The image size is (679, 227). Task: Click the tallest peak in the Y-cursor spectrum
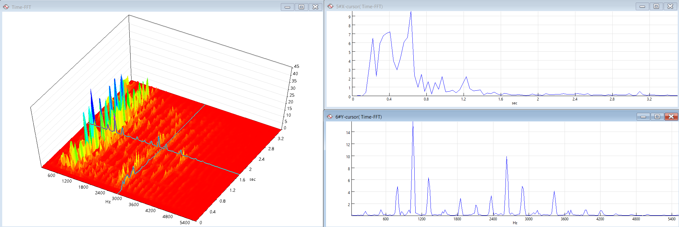pyautogui.click(x=413, y=127)
